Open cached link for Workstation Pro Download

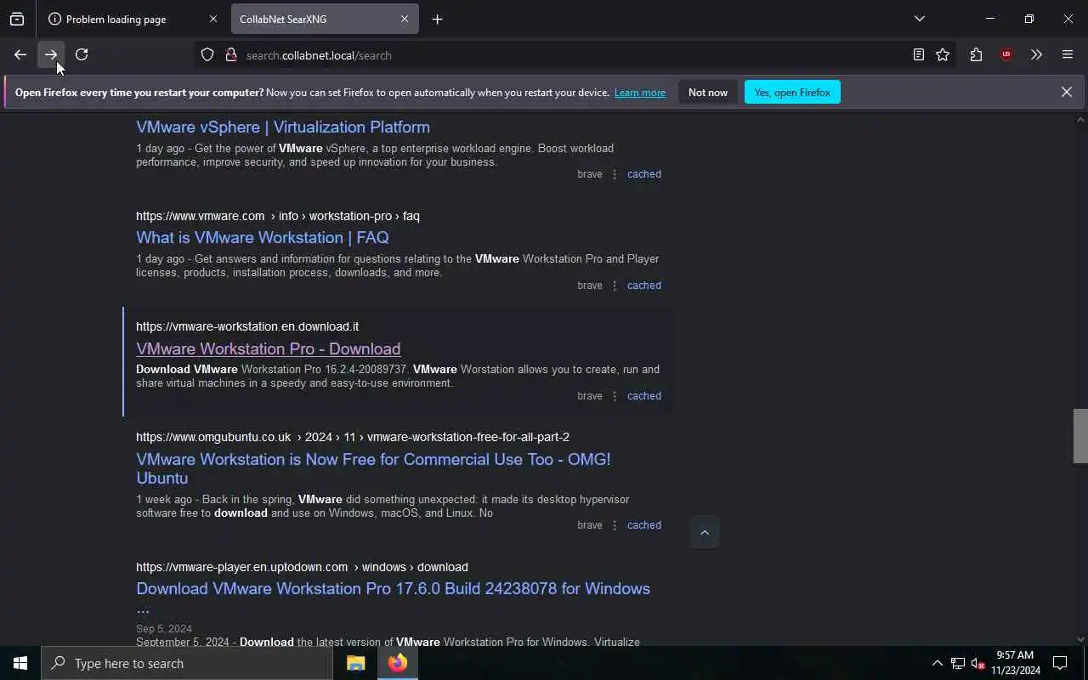pyautogui.click(x=644, y=396)
